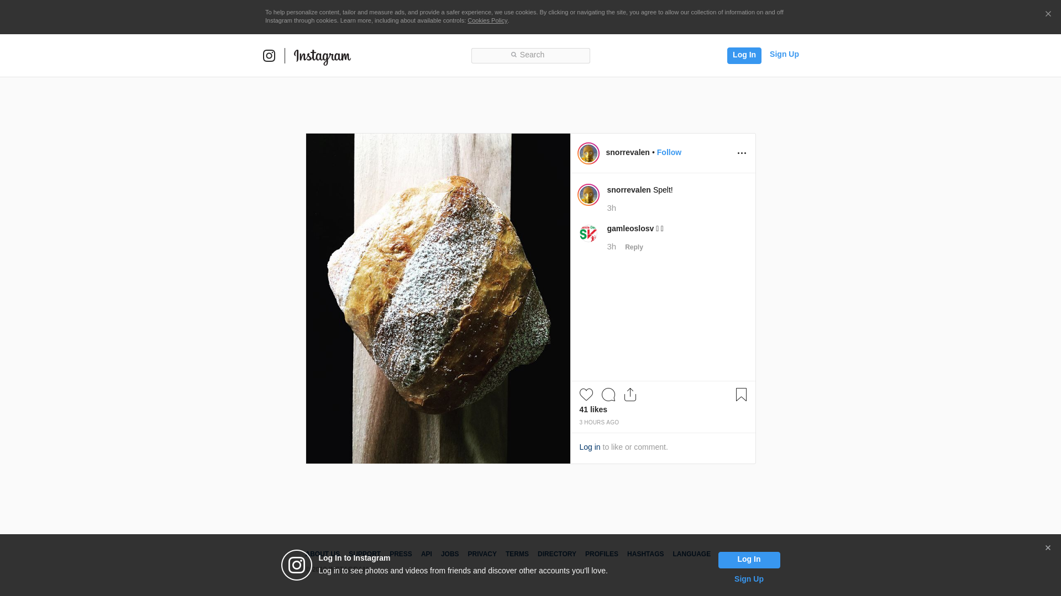This screenshot has height=596, width=1061.
Task: Click the Instagram wordmark logo
Action: [322, 56]
